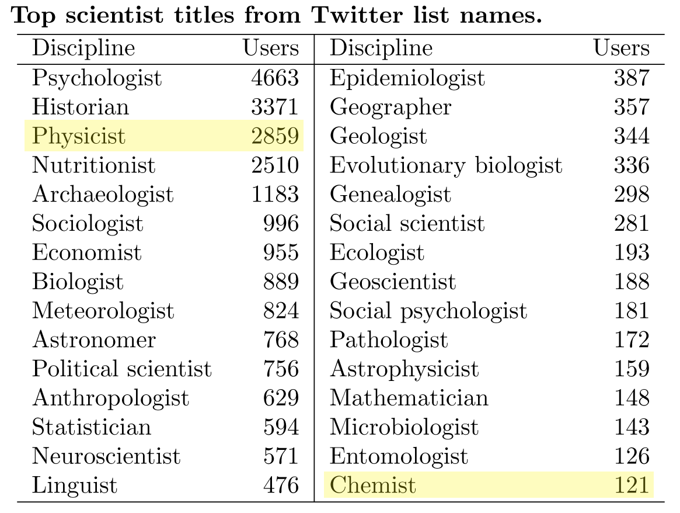
Task: Select the Linguist user count 476
Action: [x=281, y=486]
